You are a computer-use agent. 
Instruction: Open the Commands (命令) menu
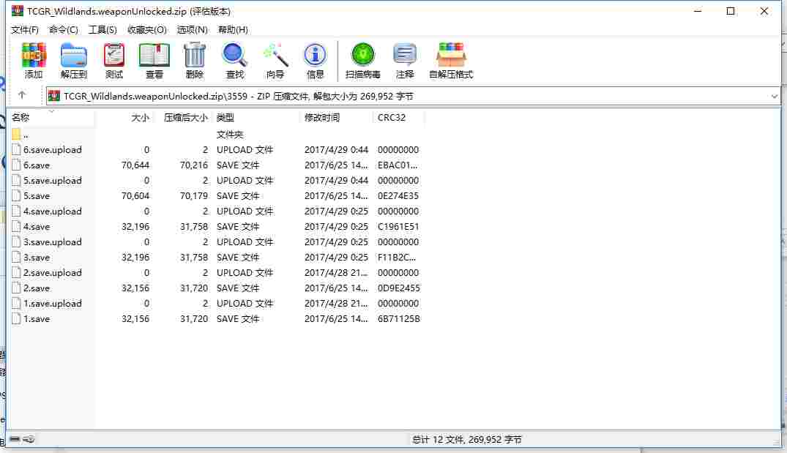coord(63,29)
